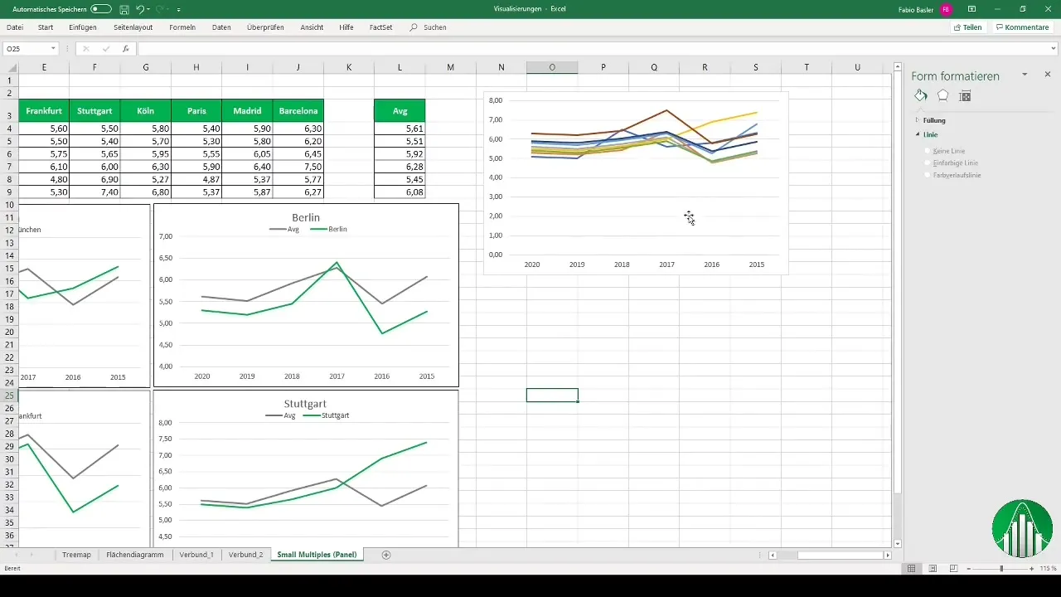Select row header 25
This screenshot has height=597, width=1061.
(x=9, y=396)
